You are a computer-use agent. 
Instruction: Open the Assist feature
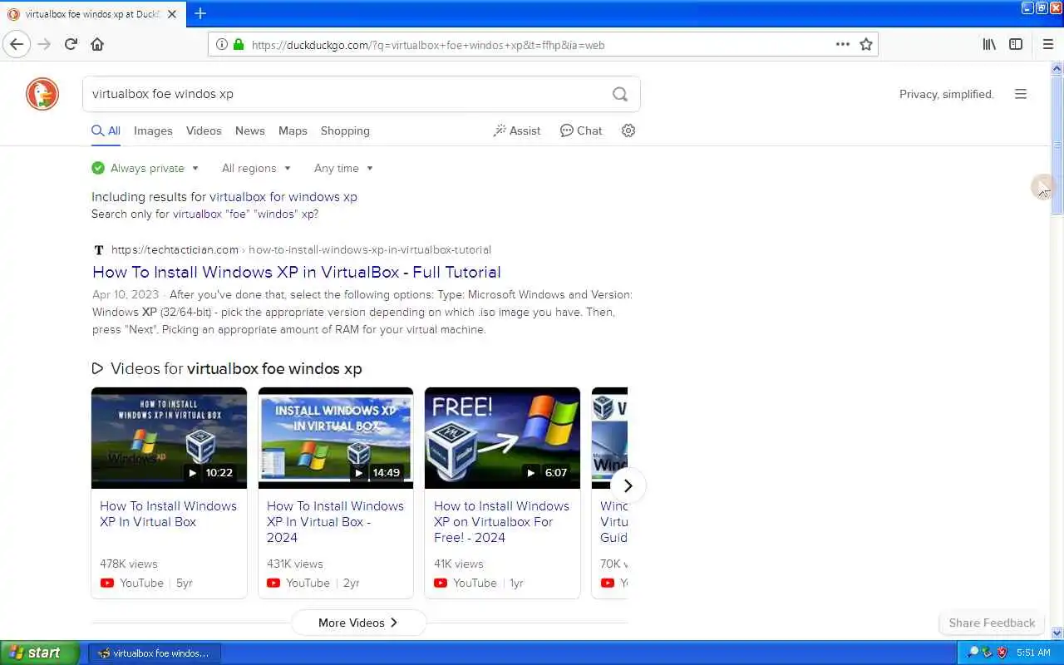(517, 131)
